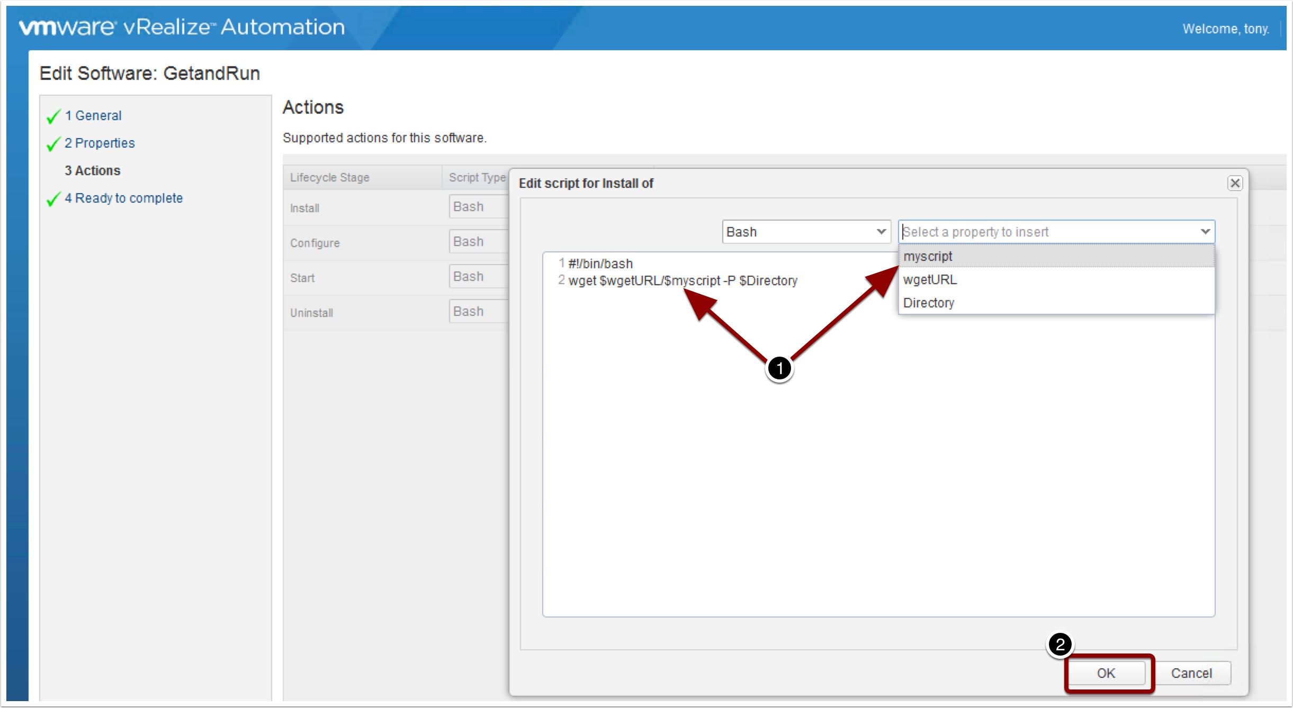This screenshot has height=708, width=1293.
Task: Close the Edit script dialog with X
Action: 1234,183
